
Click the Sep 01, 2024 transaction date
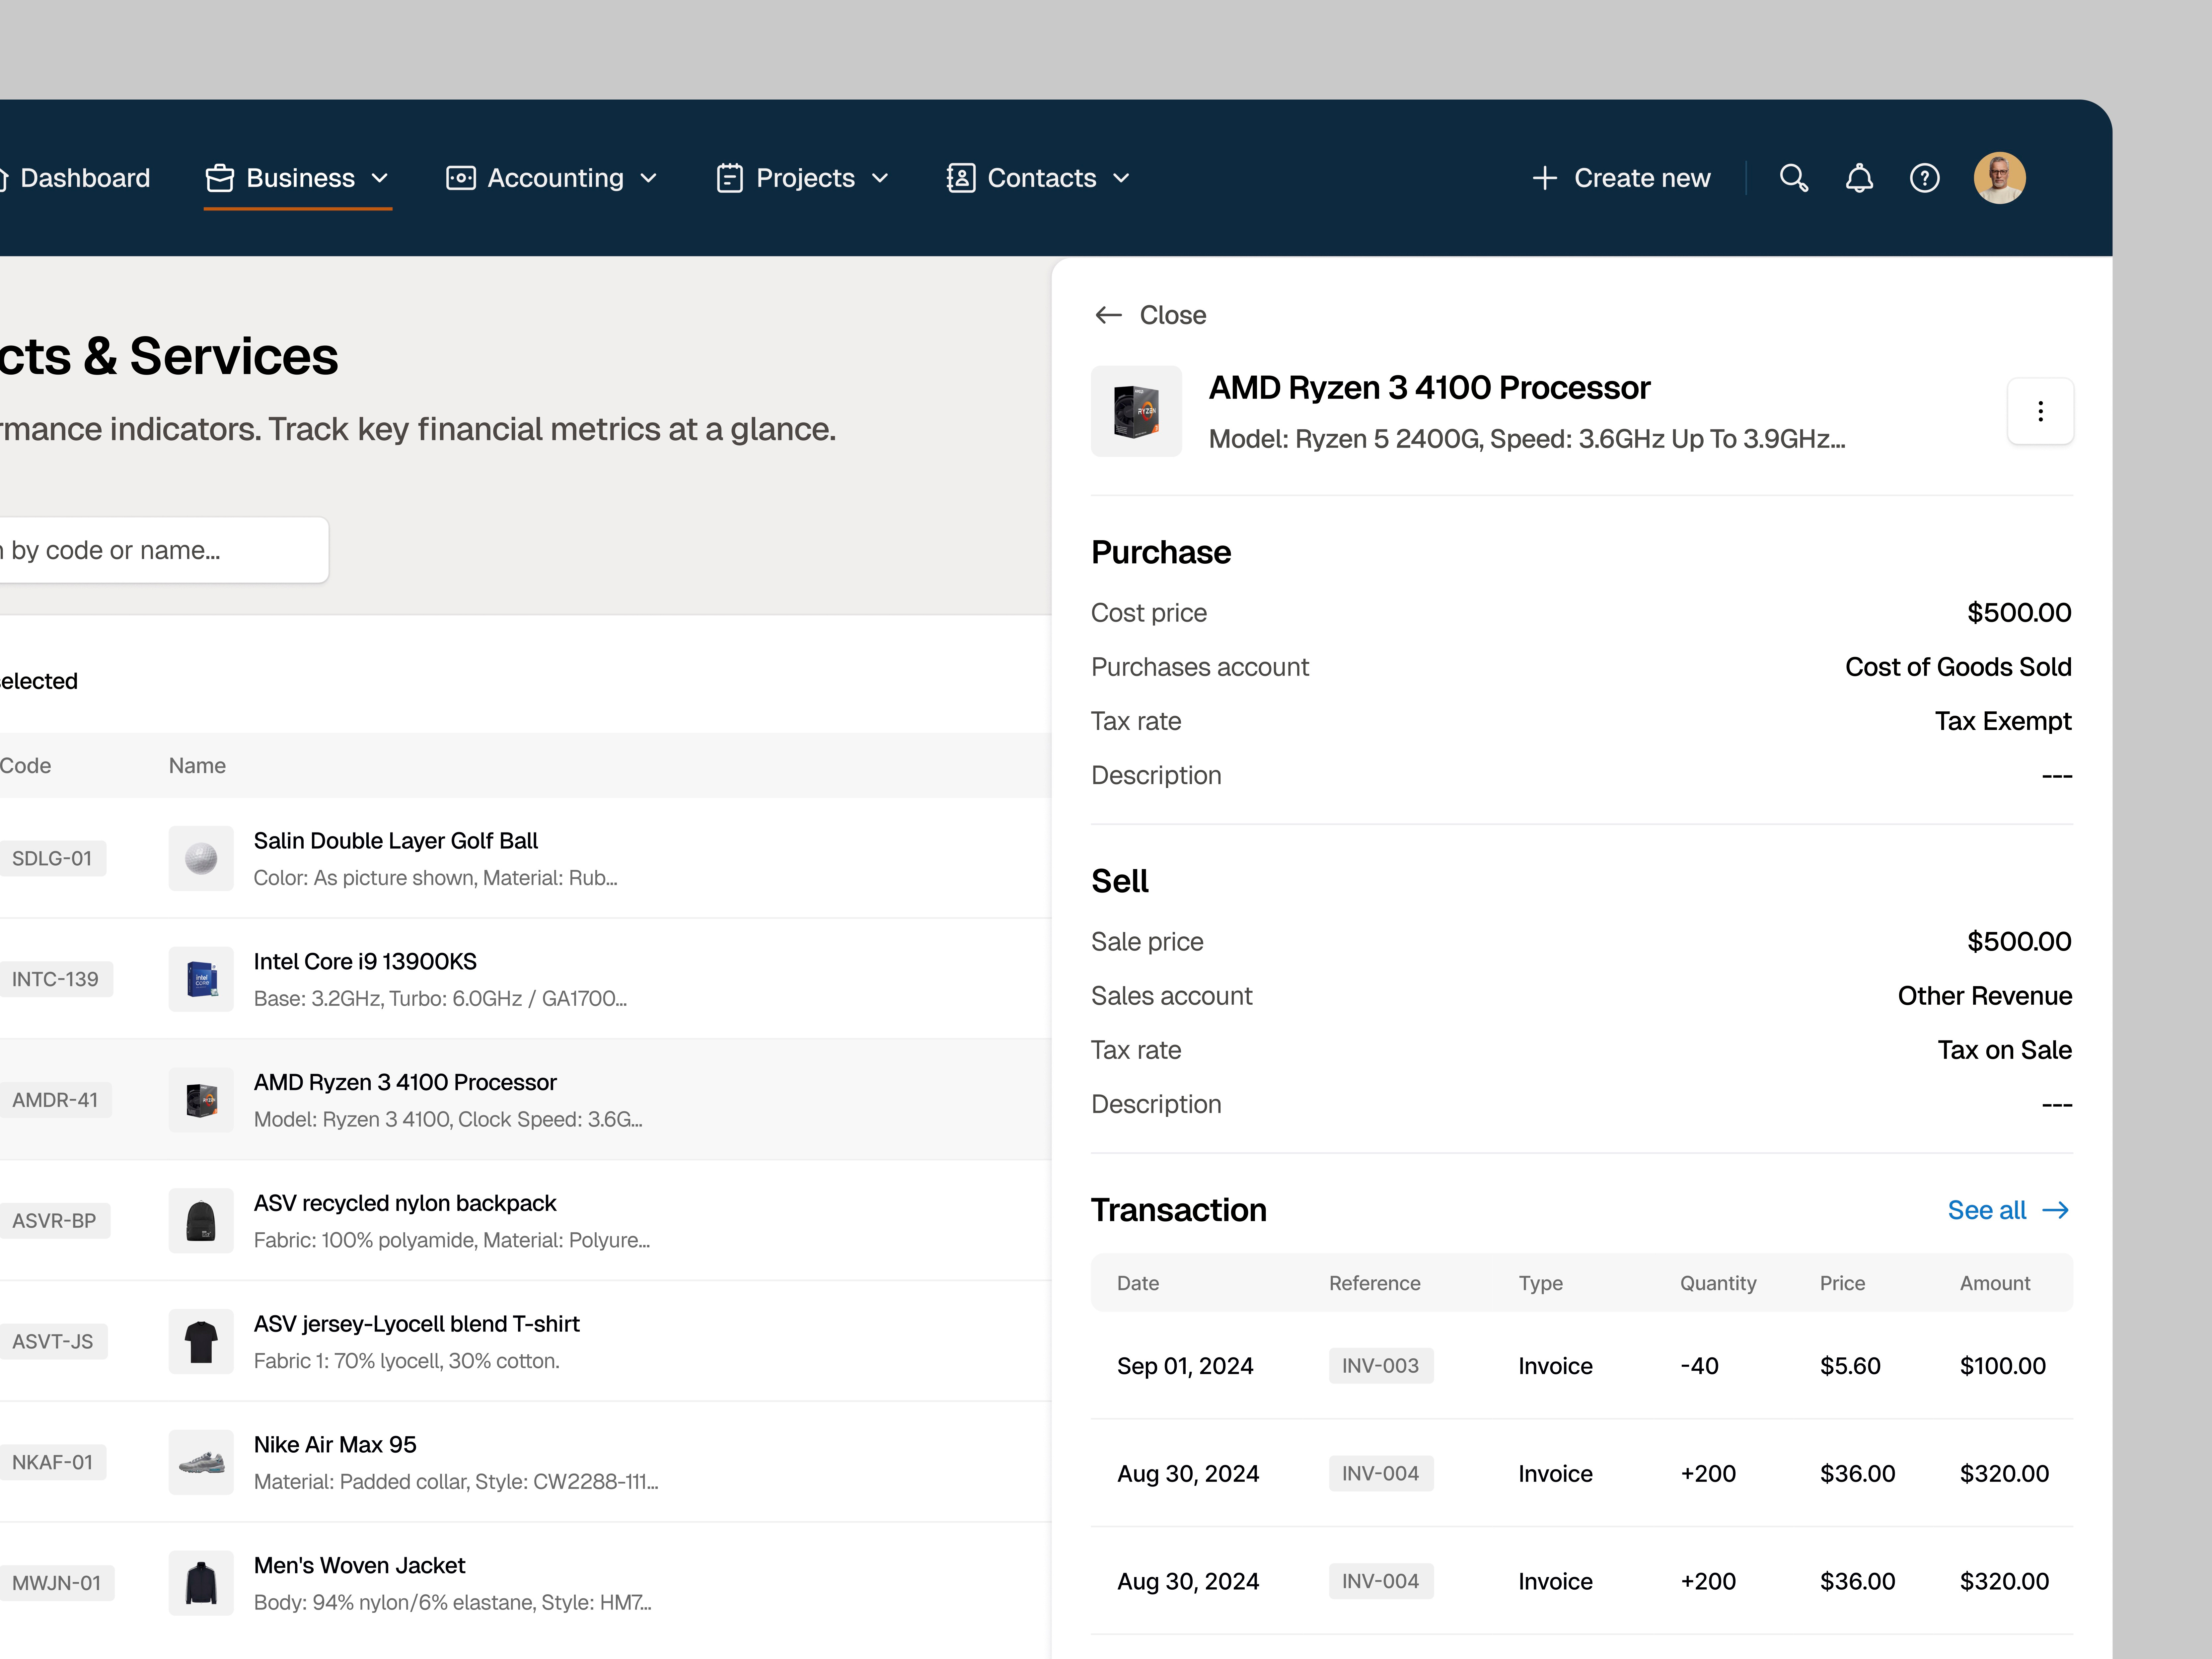coord(1185,1366)
